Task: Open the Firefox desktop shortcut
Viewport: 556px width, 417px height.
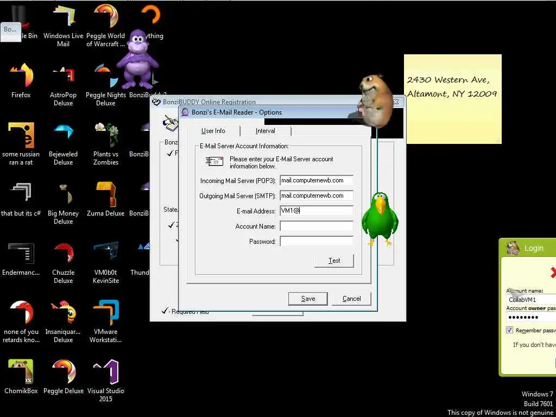Action: (x=21, y=81)
